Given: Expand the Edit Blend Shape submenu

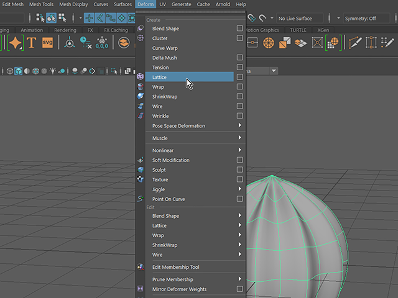Looking at the screenshot, I should (195, 215).
